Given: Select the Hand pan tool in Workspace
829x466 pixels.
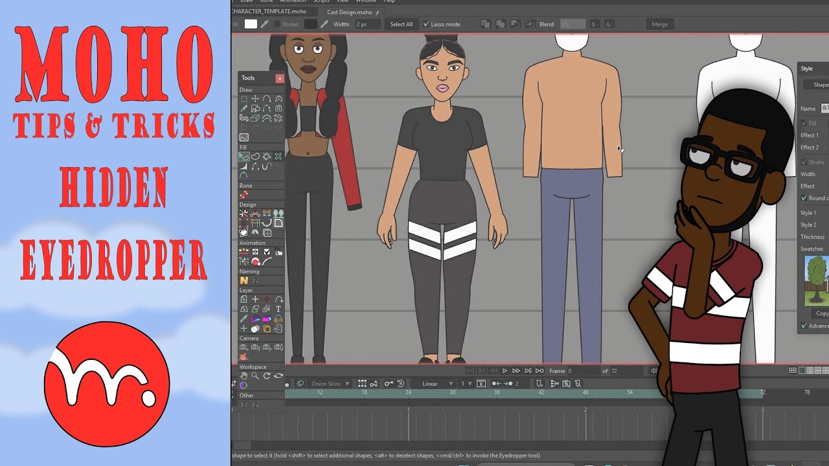Looking at the screenshot, I should click(244, 375).
